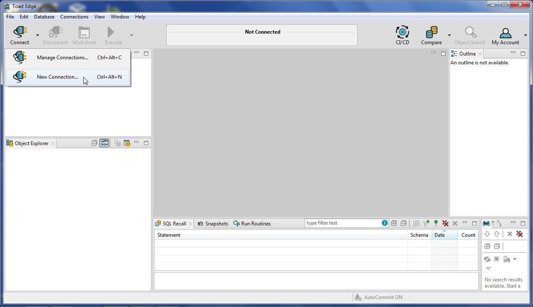Click the blue info icon in filter field

coord(384,223)
